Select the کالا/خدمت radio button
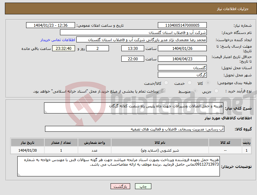This screenshot has height=195, width=257. click(166, 83)
